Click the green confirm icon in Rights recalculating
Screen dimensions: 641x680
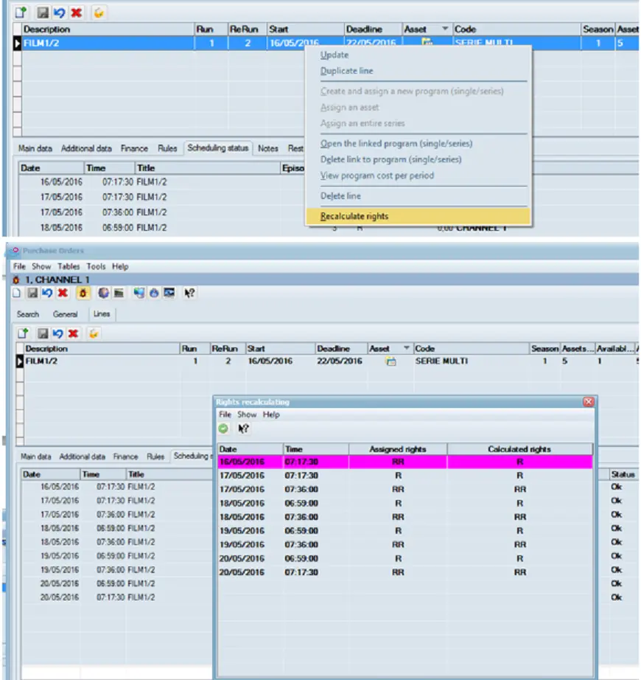coord(223,429)
